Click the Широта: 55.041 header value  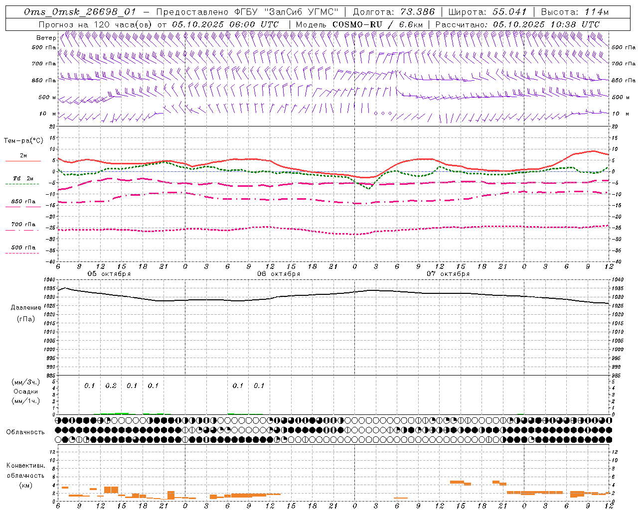coord(487,12)
